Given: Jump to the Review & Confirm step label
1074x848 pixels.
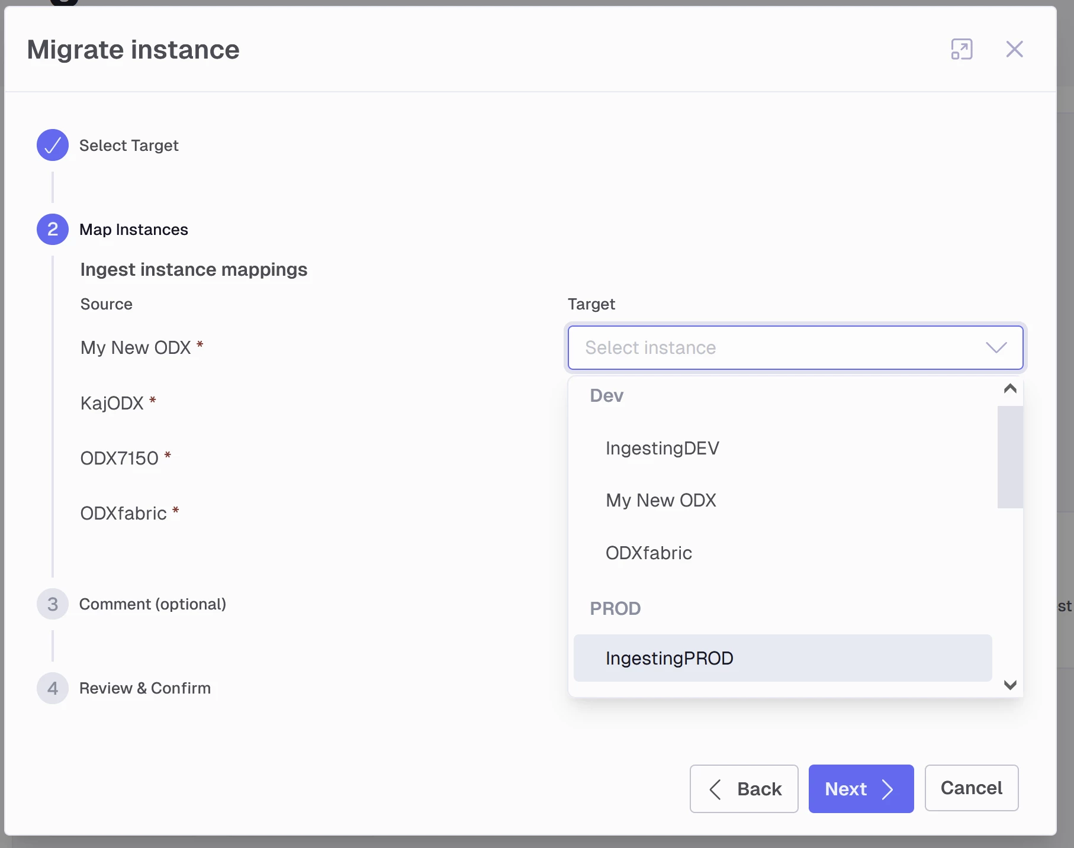Looking at the screenshot, I should tap(145, 688).
